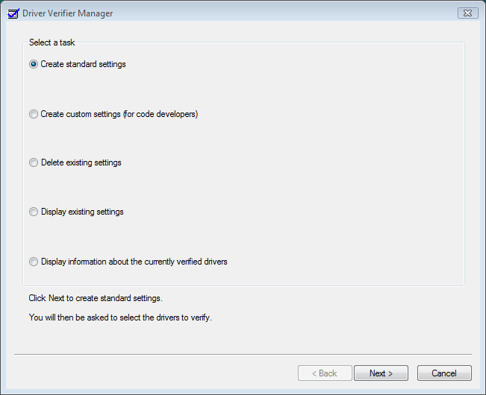Screen dimensions: 486x395
Task: Close the Driver Verifier Manager window
Action: (x=468, y=13)
